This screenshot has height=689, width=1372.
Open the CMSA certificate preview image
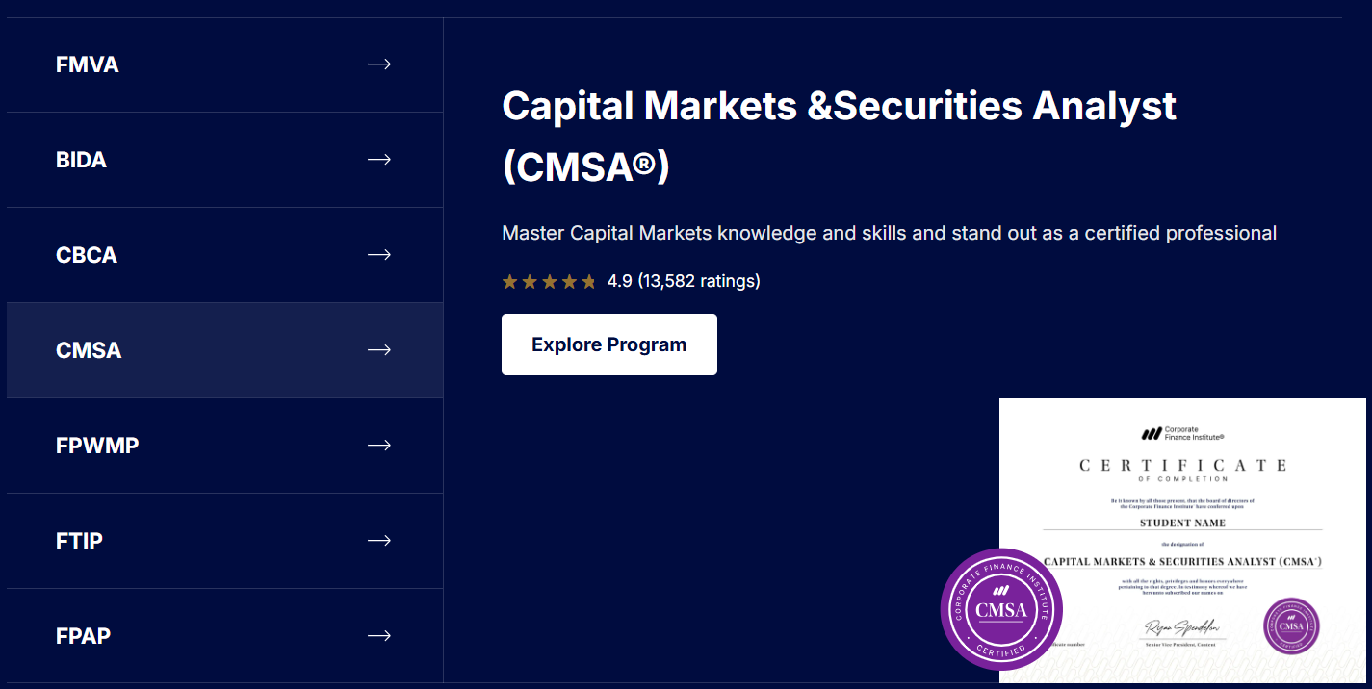[x=1182, y=540]
